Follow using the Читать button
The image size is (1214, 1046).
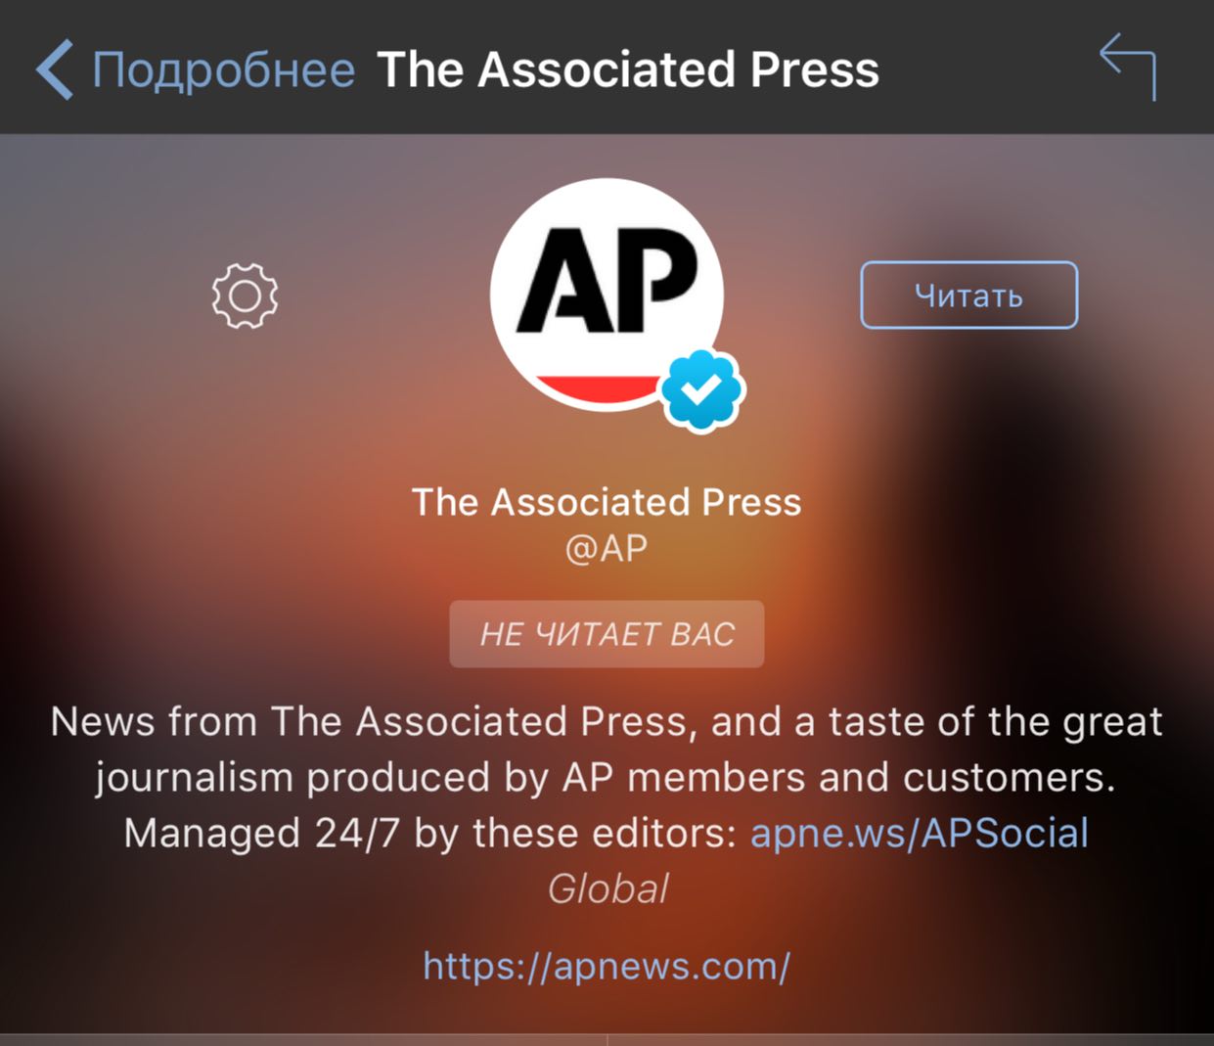click(968, 295)
